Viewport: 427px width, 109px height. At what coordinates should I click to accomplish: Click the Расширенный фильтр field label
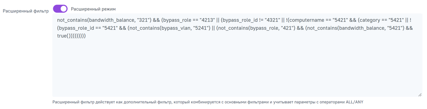(26, 11)
